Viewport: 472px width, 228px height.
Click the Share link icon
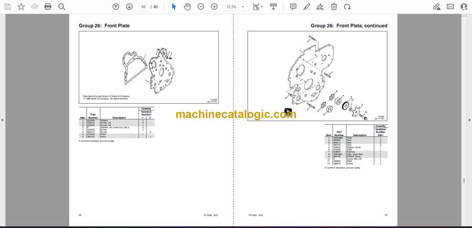[436, 7]
